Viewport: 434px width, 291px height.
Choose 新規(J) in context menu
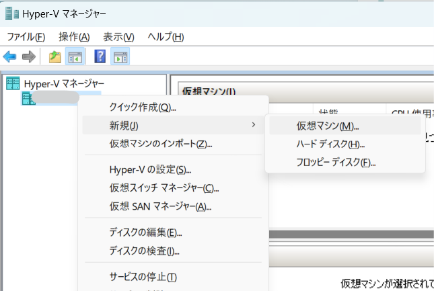(174, 125)
